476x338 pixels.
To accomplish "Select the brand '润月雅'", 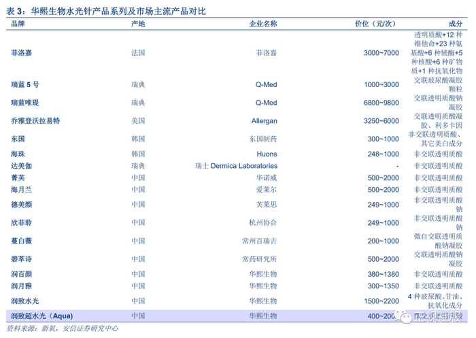I will coord(21,286).
